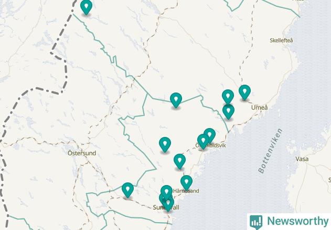Select the front pin covering Örnsköldsvik label
This screenshot has width=331, height=230.
[203, 141]
